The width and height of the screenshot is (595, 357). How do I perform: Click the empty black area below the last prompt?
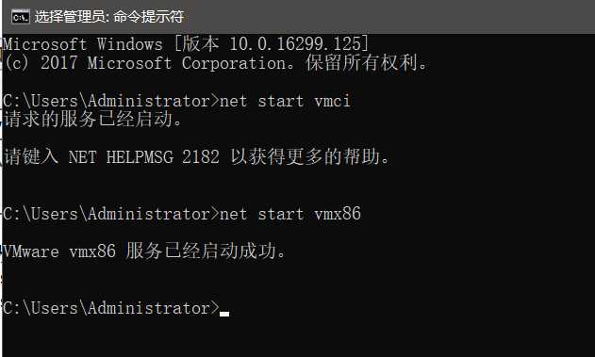coord(298,339)
